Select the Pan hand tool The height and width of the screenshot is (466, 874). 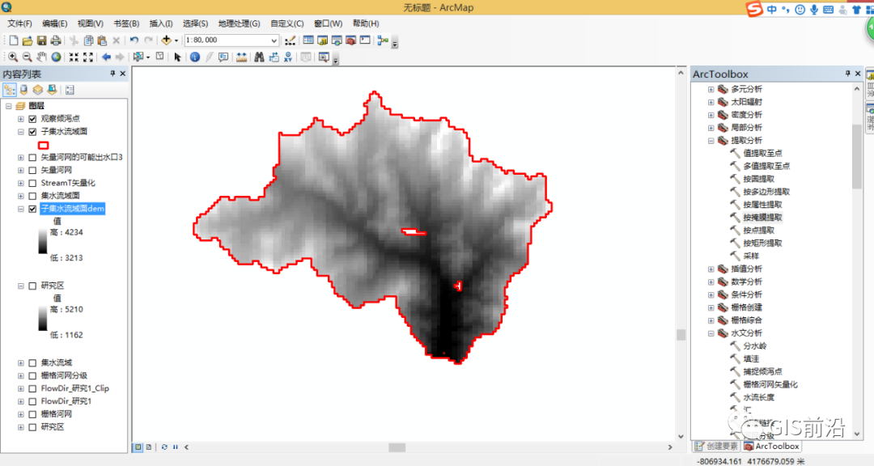41,57
